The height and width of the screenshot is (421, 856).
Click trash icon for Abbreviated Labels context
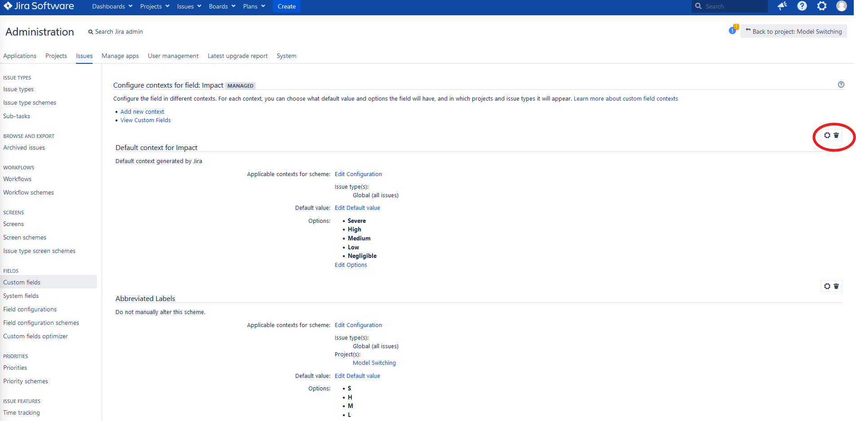point(836,286)
